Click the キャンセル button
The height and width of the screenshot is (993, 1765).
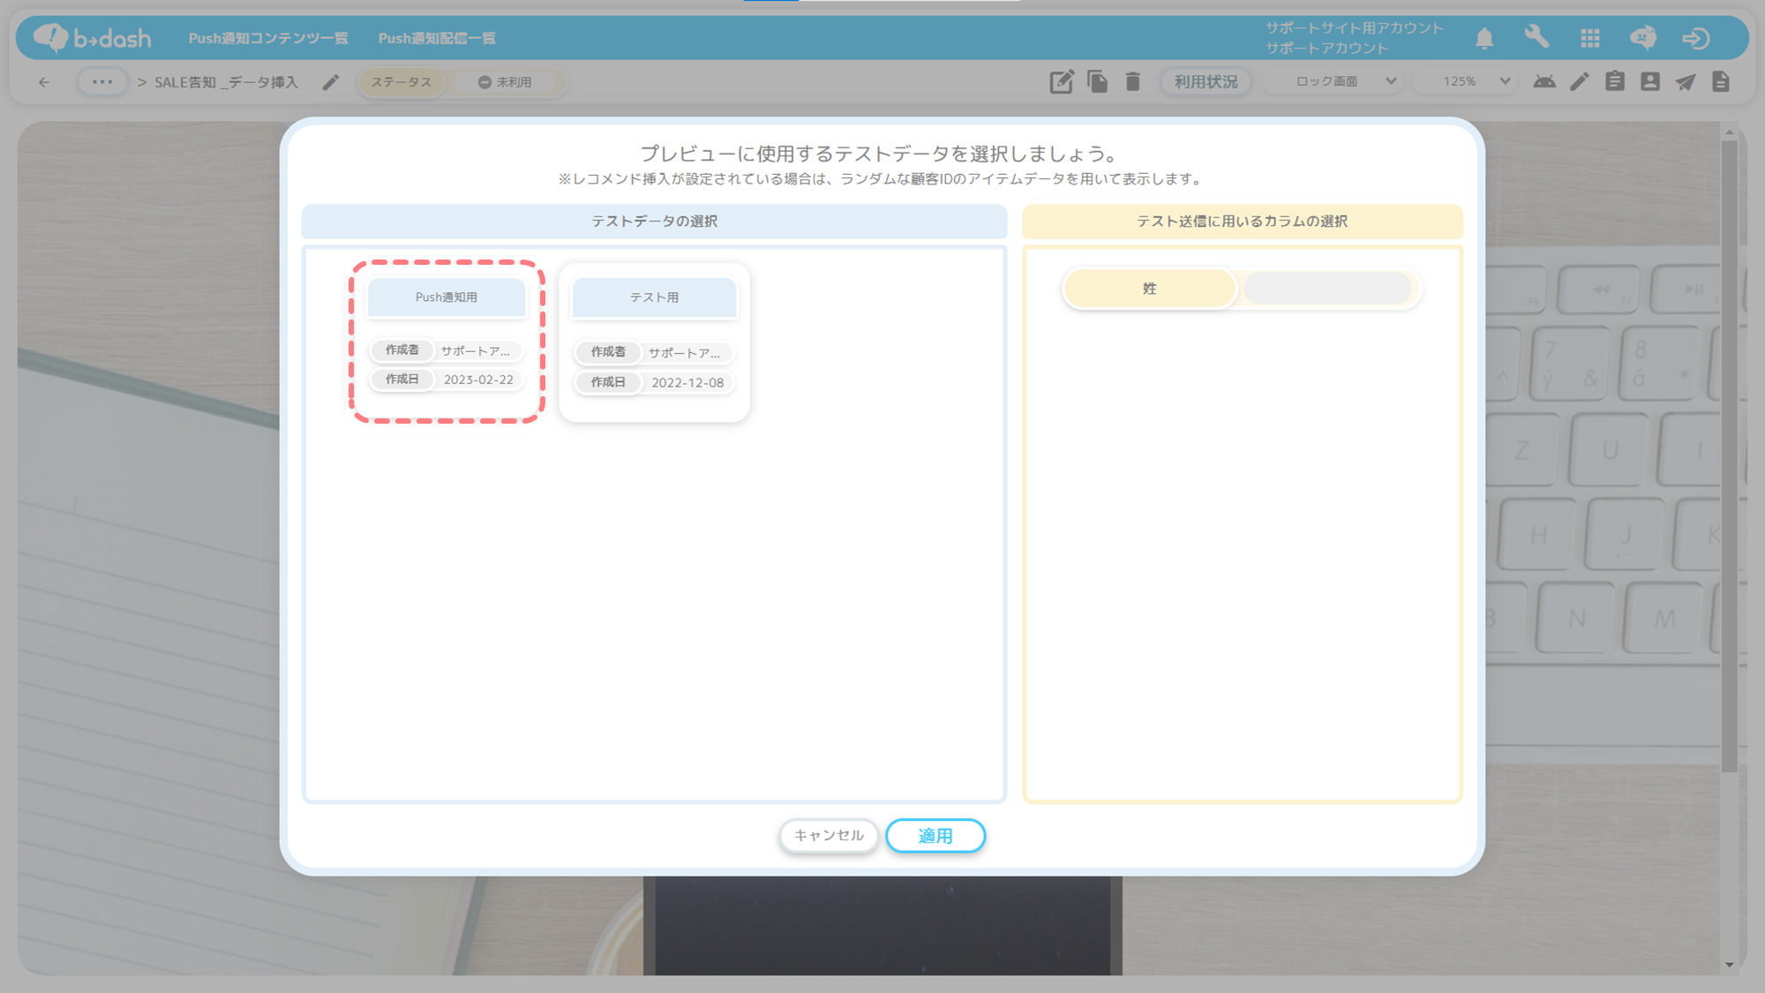[828, 835]
